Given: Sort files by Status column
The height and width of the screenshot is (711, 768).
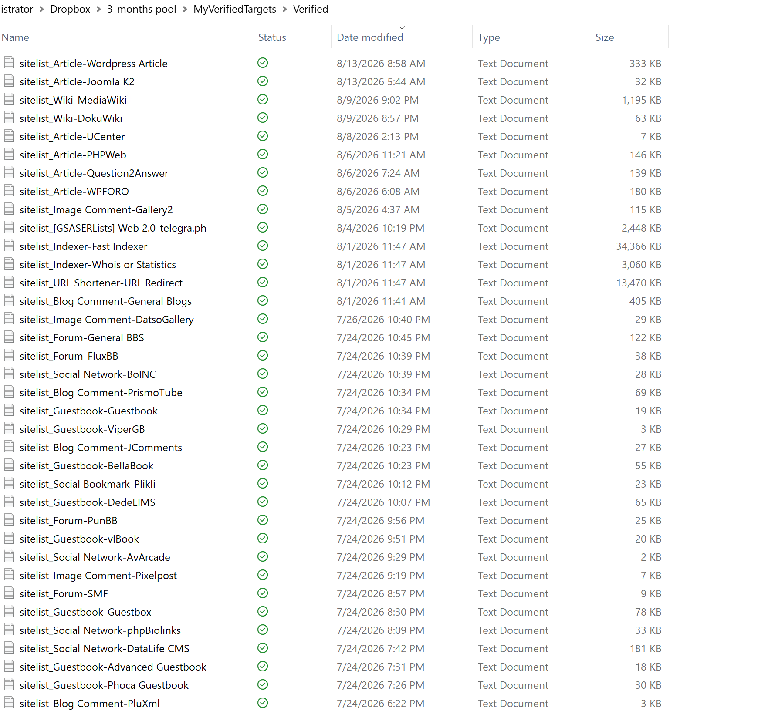Looking at the screenshot, I should (272, 37).
